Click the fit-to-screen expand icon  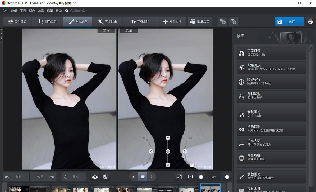pyautogui.click(x=179, y=177)
